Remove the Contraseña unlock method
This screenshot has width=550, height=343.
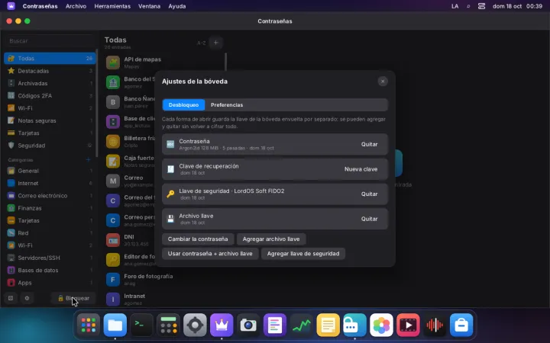point(370,144)
